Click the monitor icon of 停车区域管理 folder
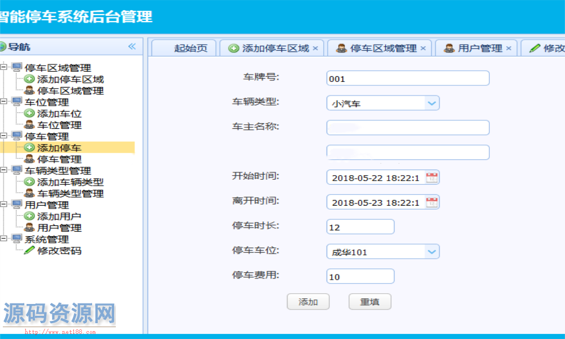565x339 pixels. (x=16, y=67)
